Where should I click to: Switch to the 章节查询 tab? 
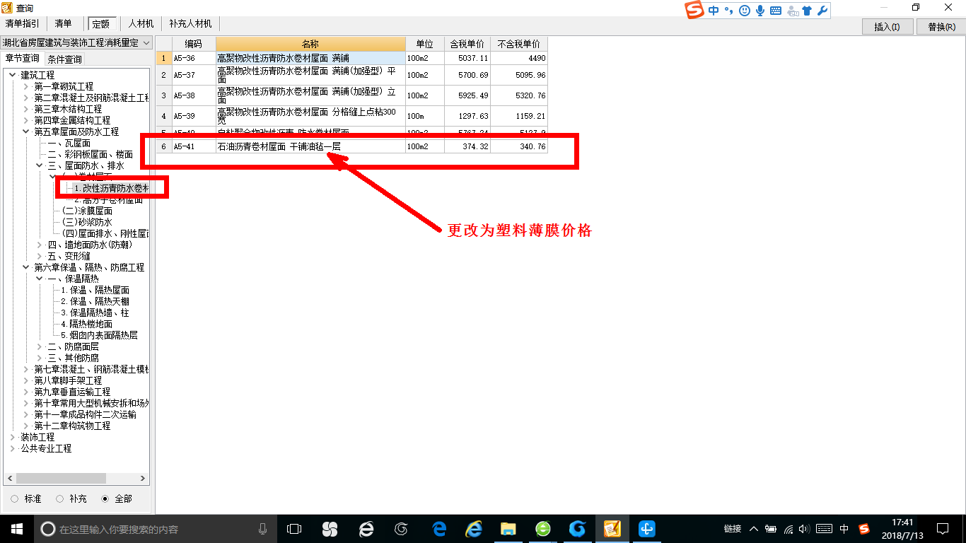point(23,59)
